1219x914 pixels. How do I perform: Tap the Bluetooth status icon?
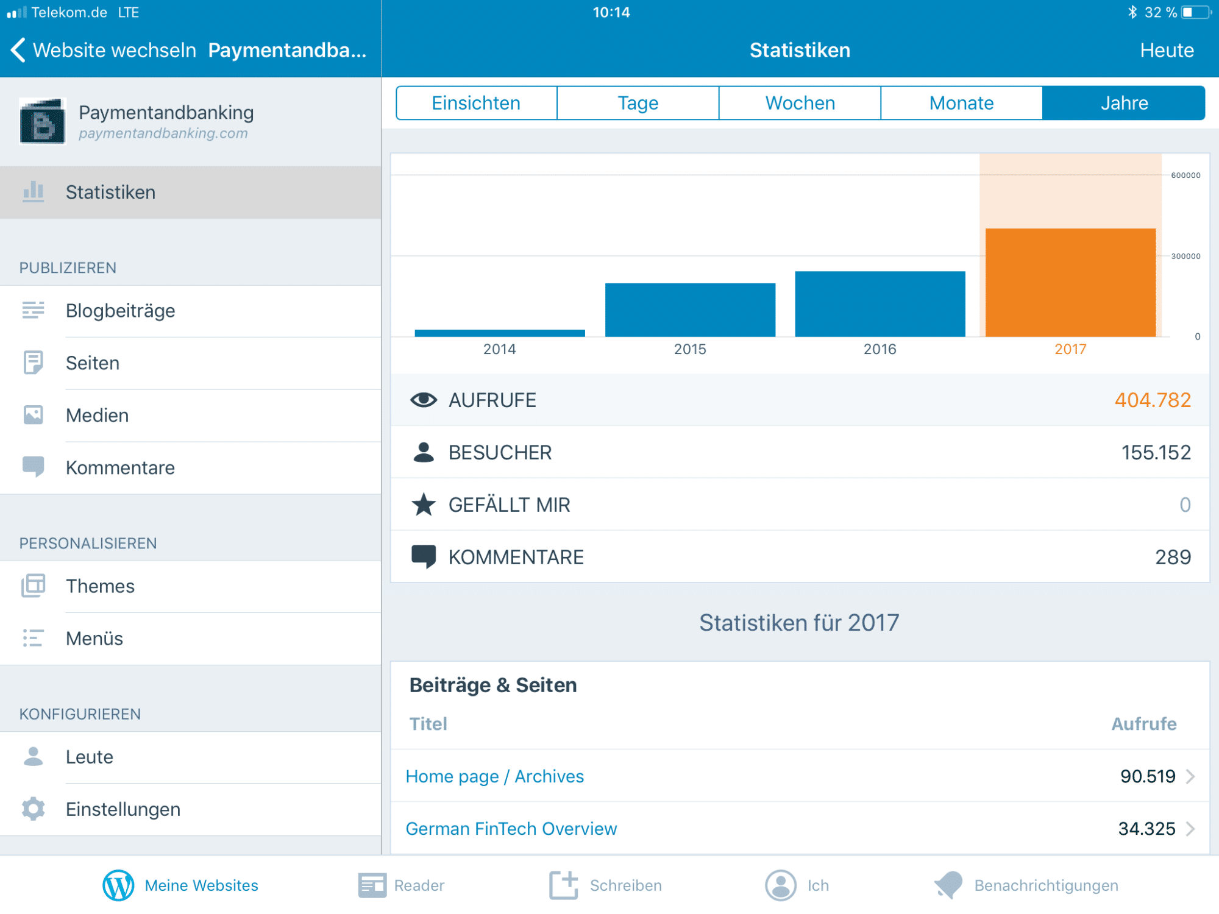coord(1132,12)
